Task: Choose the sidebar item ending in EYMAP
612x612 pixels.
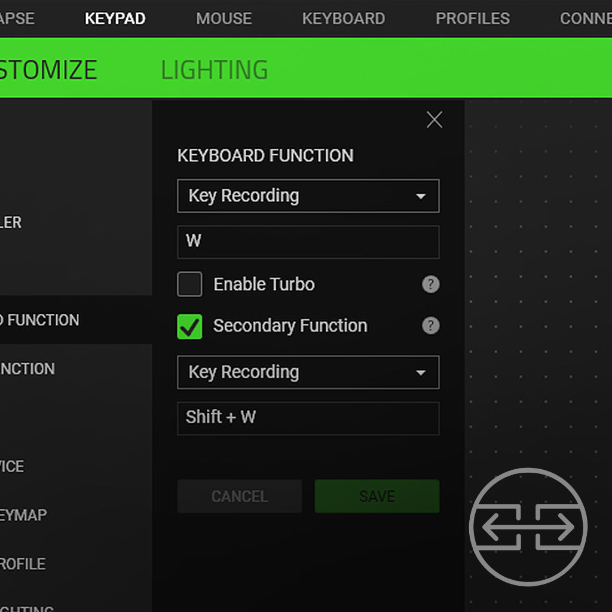Action: pos(24,515)
